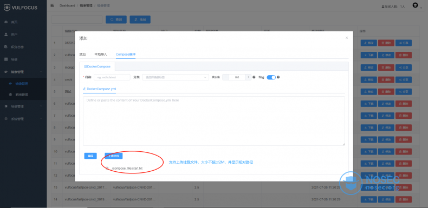Click inside the DockerCompose.yml text area
The width and height of the screenshot is (428, 208).
click(x=213, y=121)
